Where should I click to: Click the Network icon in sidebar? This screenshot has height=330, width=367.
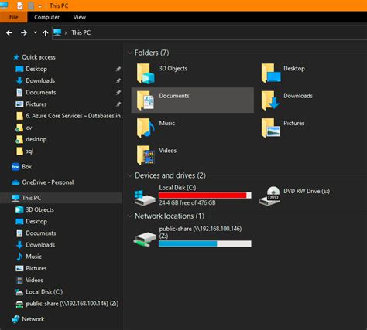(15, 319)
